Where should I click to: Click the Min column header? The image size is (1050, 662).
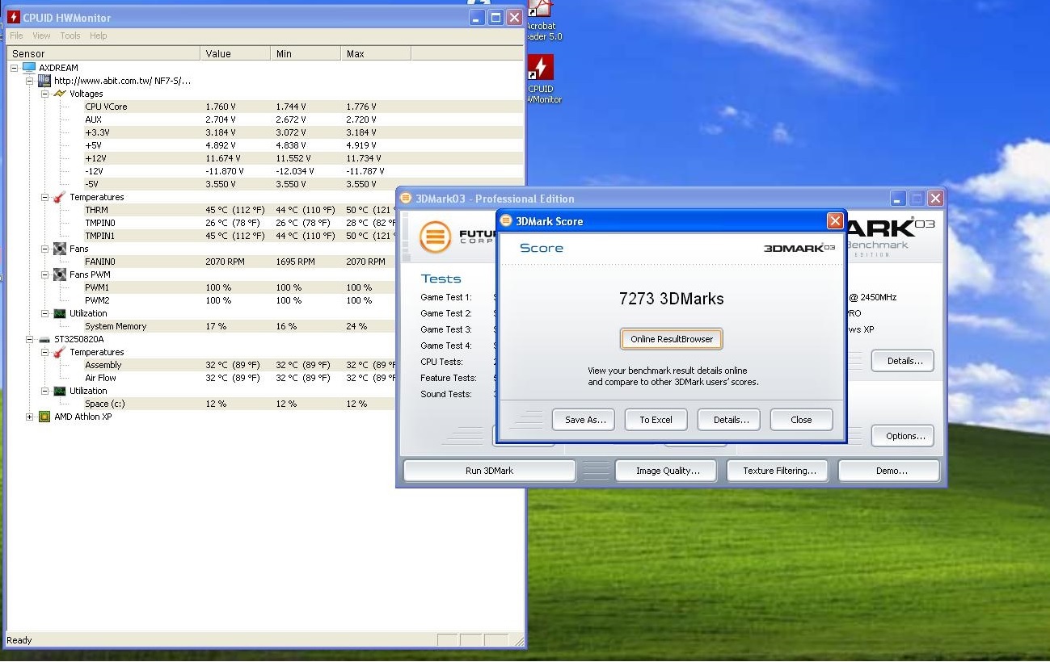click(306, 53)
